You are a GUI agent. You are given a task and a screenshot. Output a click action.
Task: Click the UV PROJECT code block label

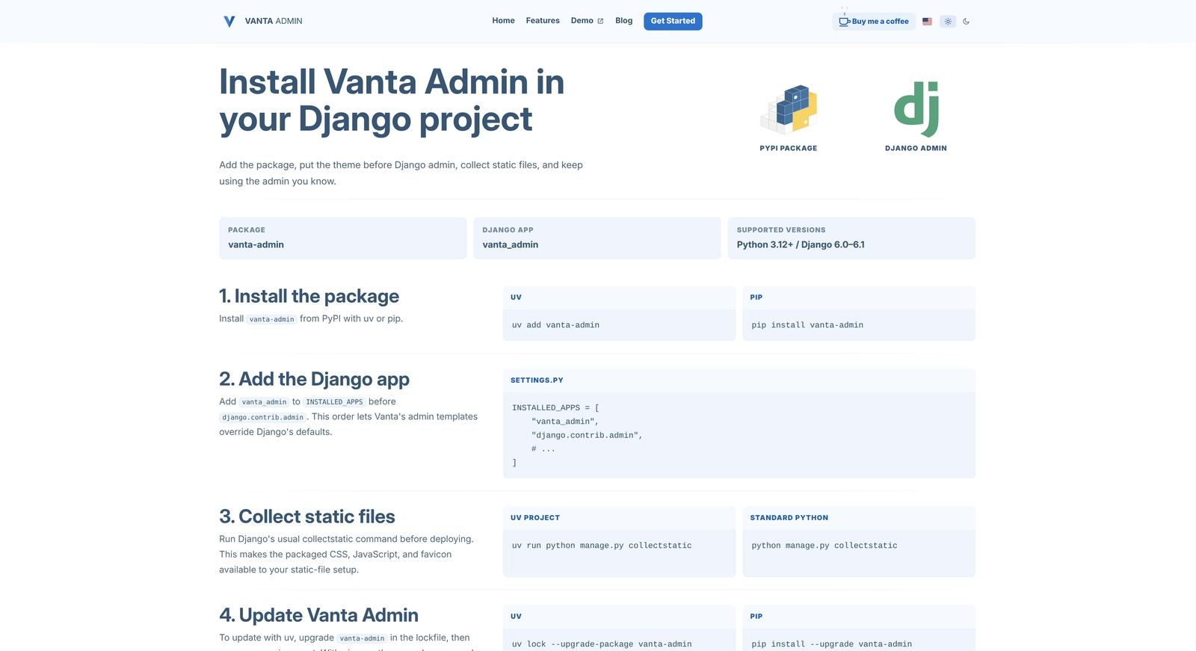535,518
